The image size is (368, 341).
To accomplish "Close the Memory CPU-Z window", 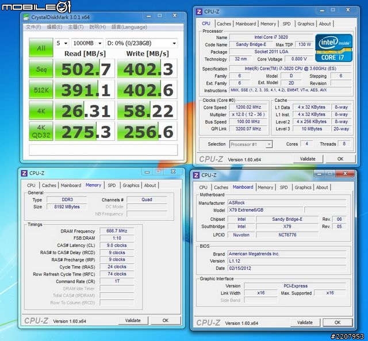I will (173, 171).
